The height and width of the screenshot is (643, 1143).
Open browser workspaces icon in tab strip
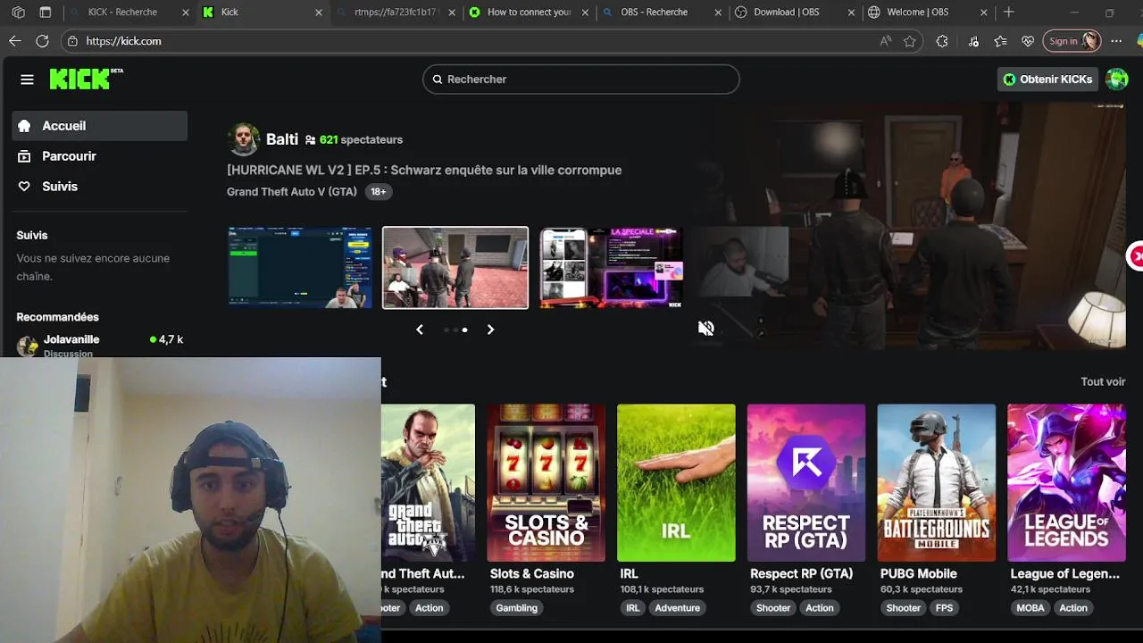pos(19,13)
